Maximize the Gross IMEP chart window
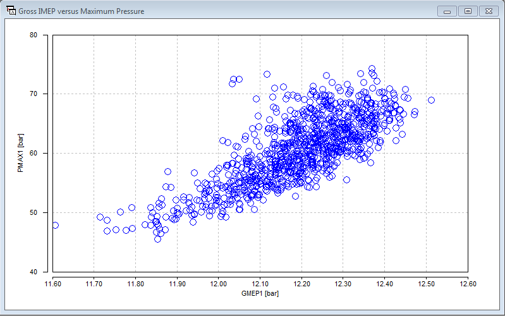Image resolution: width=505 pixels, height=316 pixels. pyautogui.click(x=468, y=11)
